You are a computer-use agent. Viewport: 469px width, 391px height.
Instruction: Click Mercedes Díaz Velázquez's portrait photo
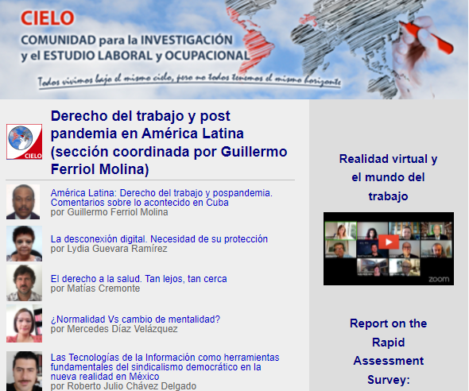24,323
